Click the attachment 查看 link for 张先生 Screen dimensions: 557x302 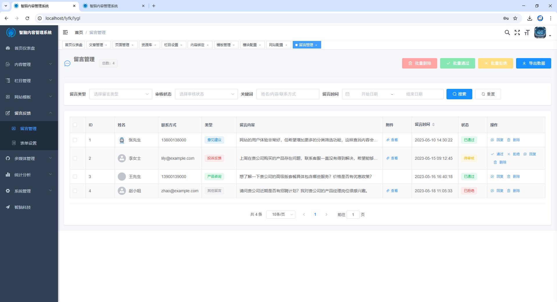click(x=393, y=140)
